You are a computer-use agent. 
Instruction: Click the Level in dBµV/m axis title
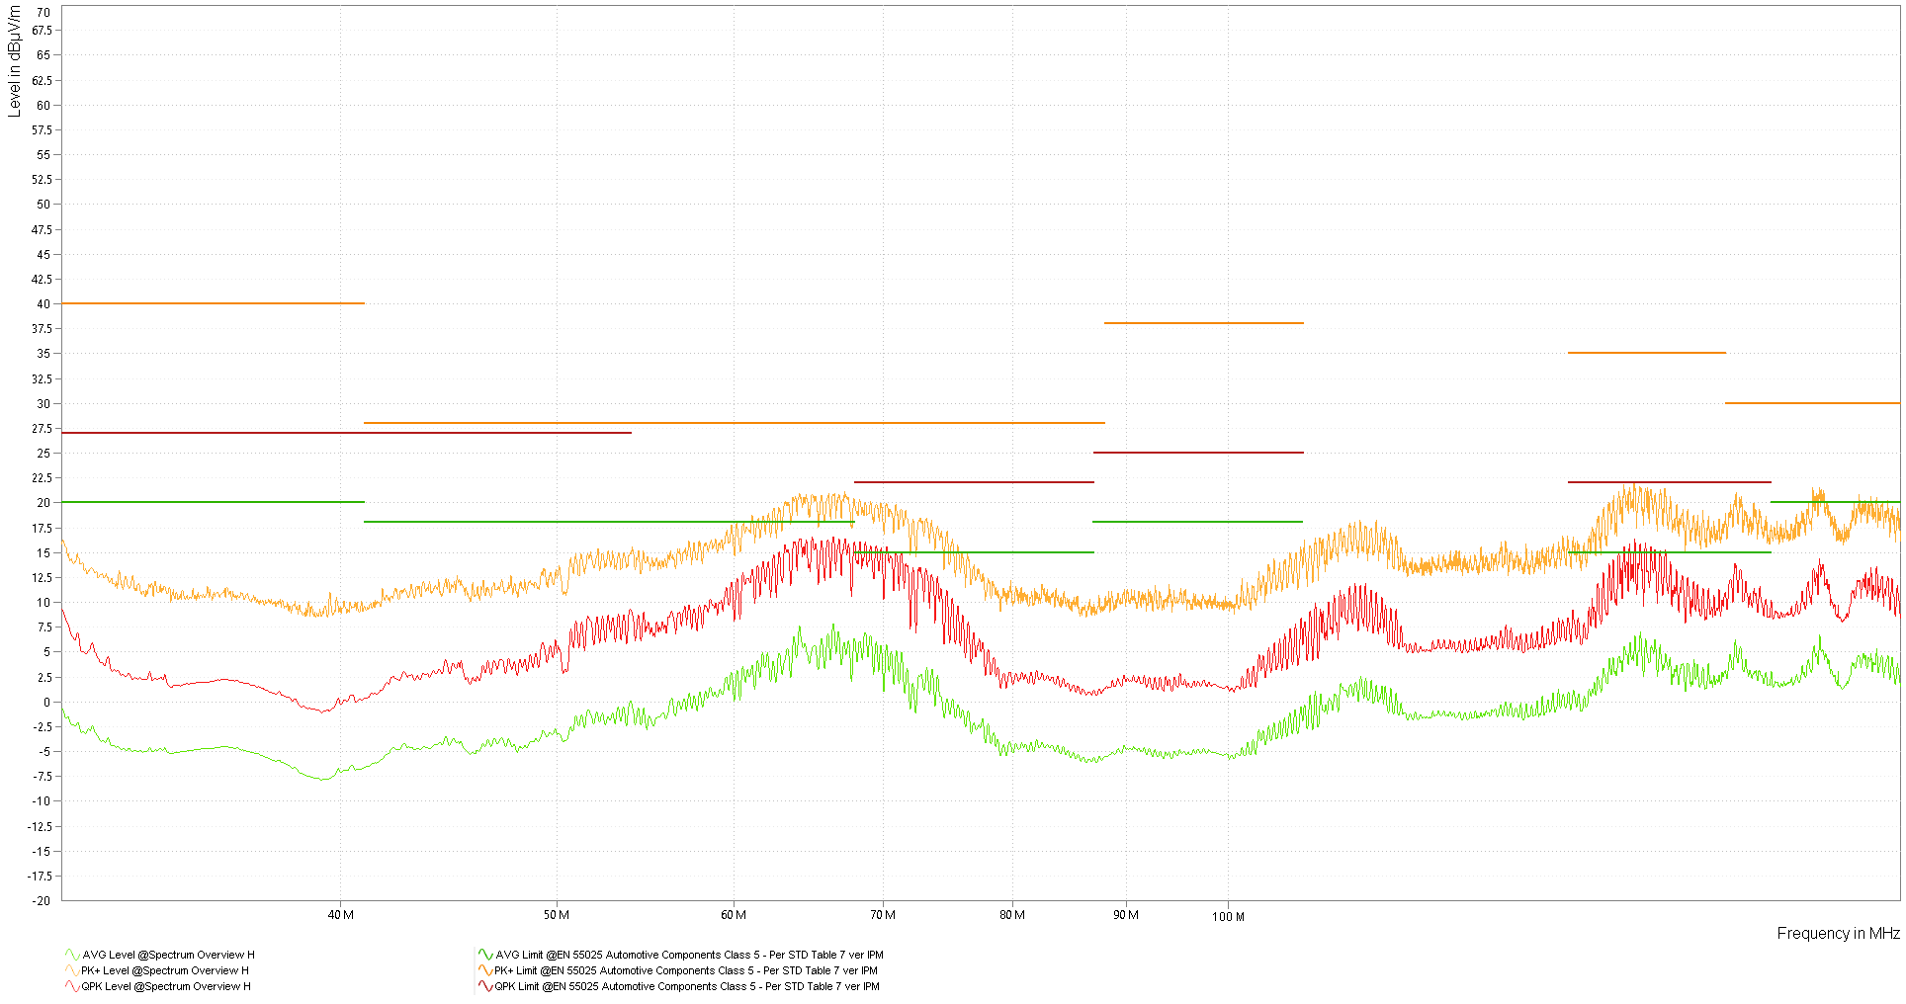click(x=15, y=59)
